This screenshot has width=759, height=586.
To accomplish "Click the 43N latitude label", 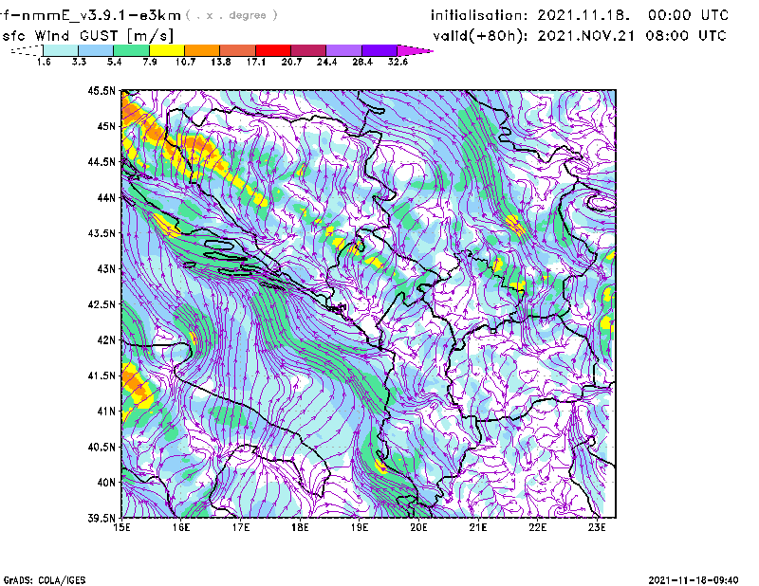I will (x=106, y=268).
